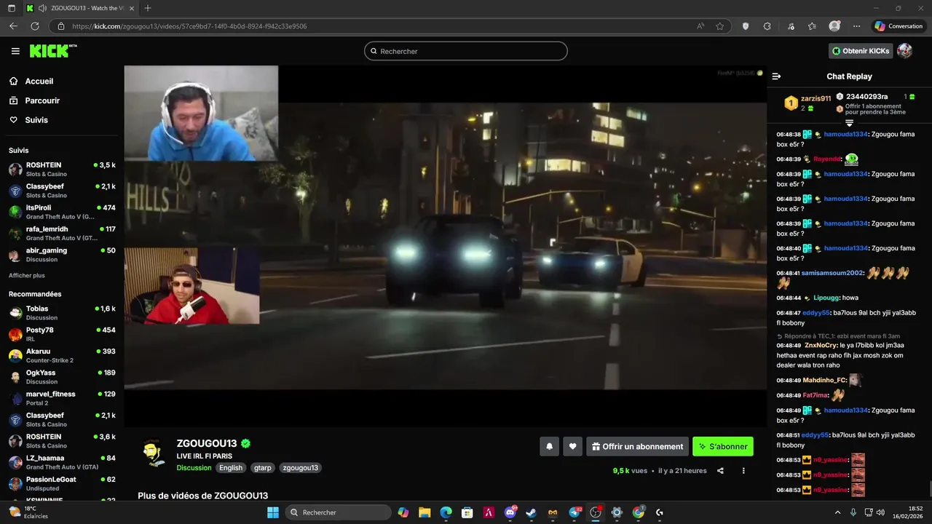Image resolution: width=932 pixels, height=524 pixels.
Task: Open the hamburger sidebar menu
Action: (x=15, y=51)
